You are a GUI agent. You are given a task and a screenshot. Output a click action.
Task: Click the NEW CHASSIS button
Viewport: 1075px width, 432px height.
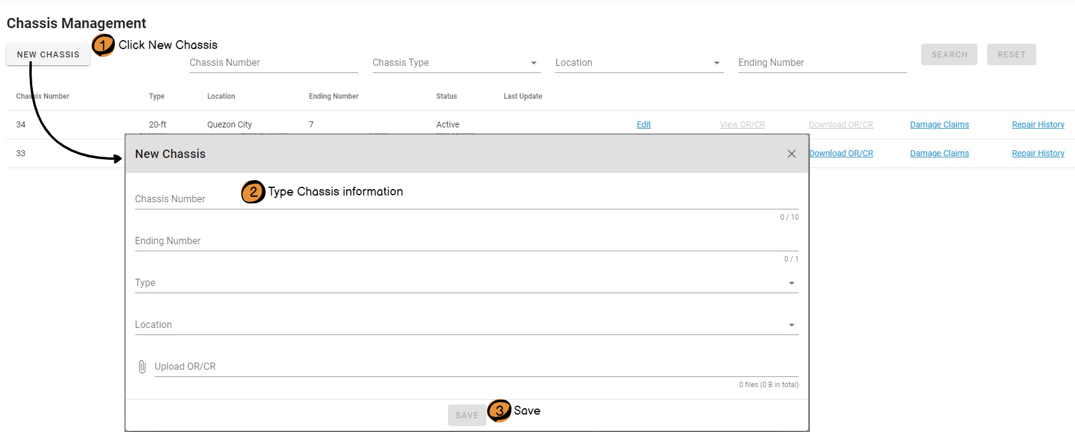48,54
